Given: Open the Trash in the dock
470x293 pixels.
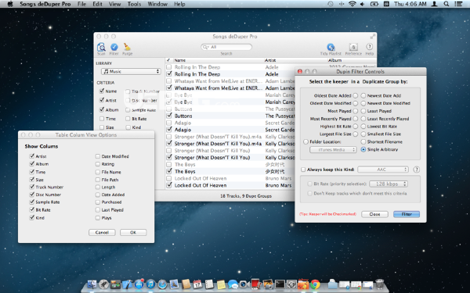Looking at the screenshot, I should (379, 284).
